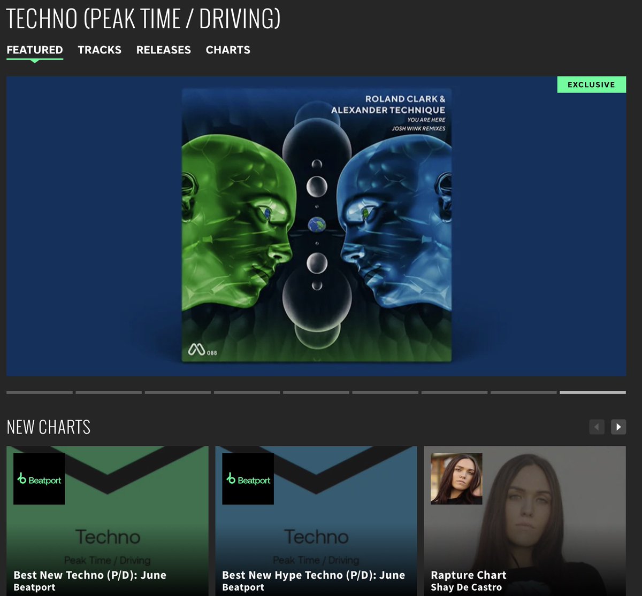The image size is (642, 596).
Task: Go to the second carousel slide indicator
Action: click(109, 392)
